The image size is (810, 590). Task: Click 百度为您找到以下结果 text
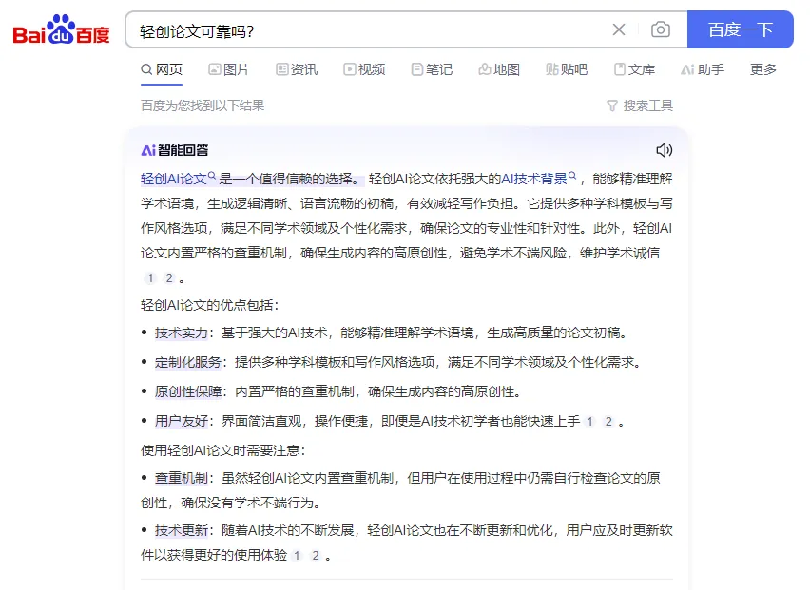pos(202,105)
